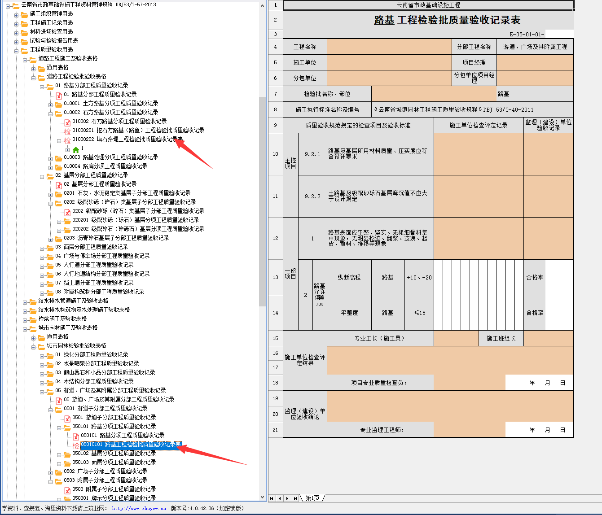Collapse the root 云南省市政基础设施工程资料管理规程 node
Screen dimensions: 602x515
(8, 6)
